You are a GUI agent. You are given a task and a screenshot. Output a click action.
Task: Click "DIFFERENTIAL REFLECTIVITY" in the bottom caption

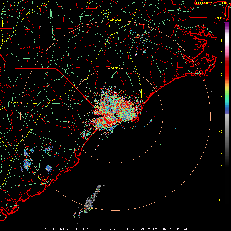coord(73,229)
